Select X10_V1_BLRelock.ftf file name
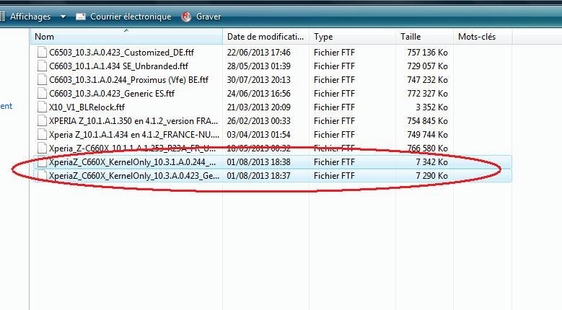Viewport: 562px width, 310px height. 87,107
